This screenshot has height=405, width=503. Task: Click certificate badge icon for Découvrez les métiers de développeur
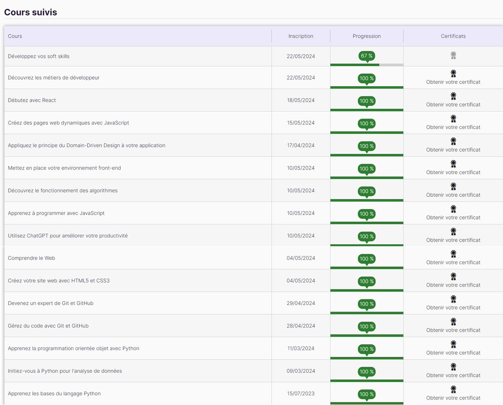[x=453, y=74]
